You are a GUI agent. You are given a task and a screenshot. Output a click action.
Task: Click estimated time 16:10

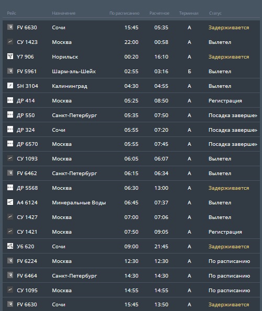162,57
